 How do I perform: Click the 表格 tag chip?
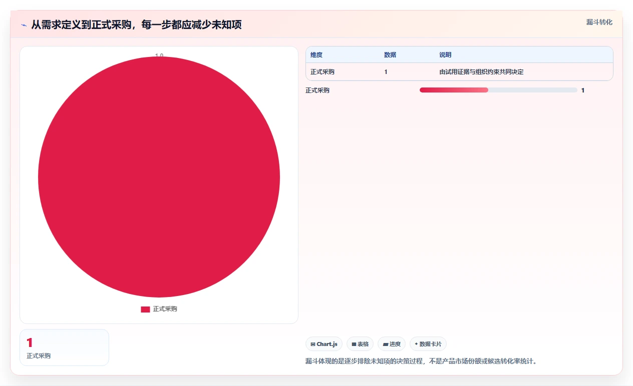pyautogui.click(x=360, y=344)
